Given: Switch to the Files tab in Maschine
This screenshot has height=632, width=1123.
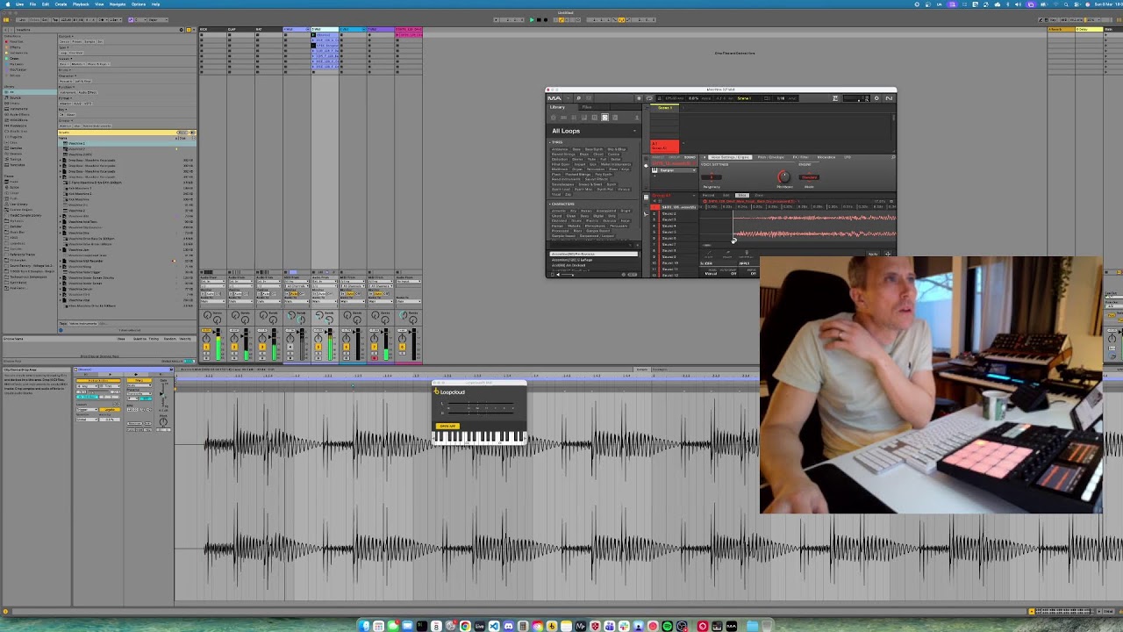Looking at the screenshot, I should coord(587,107).
